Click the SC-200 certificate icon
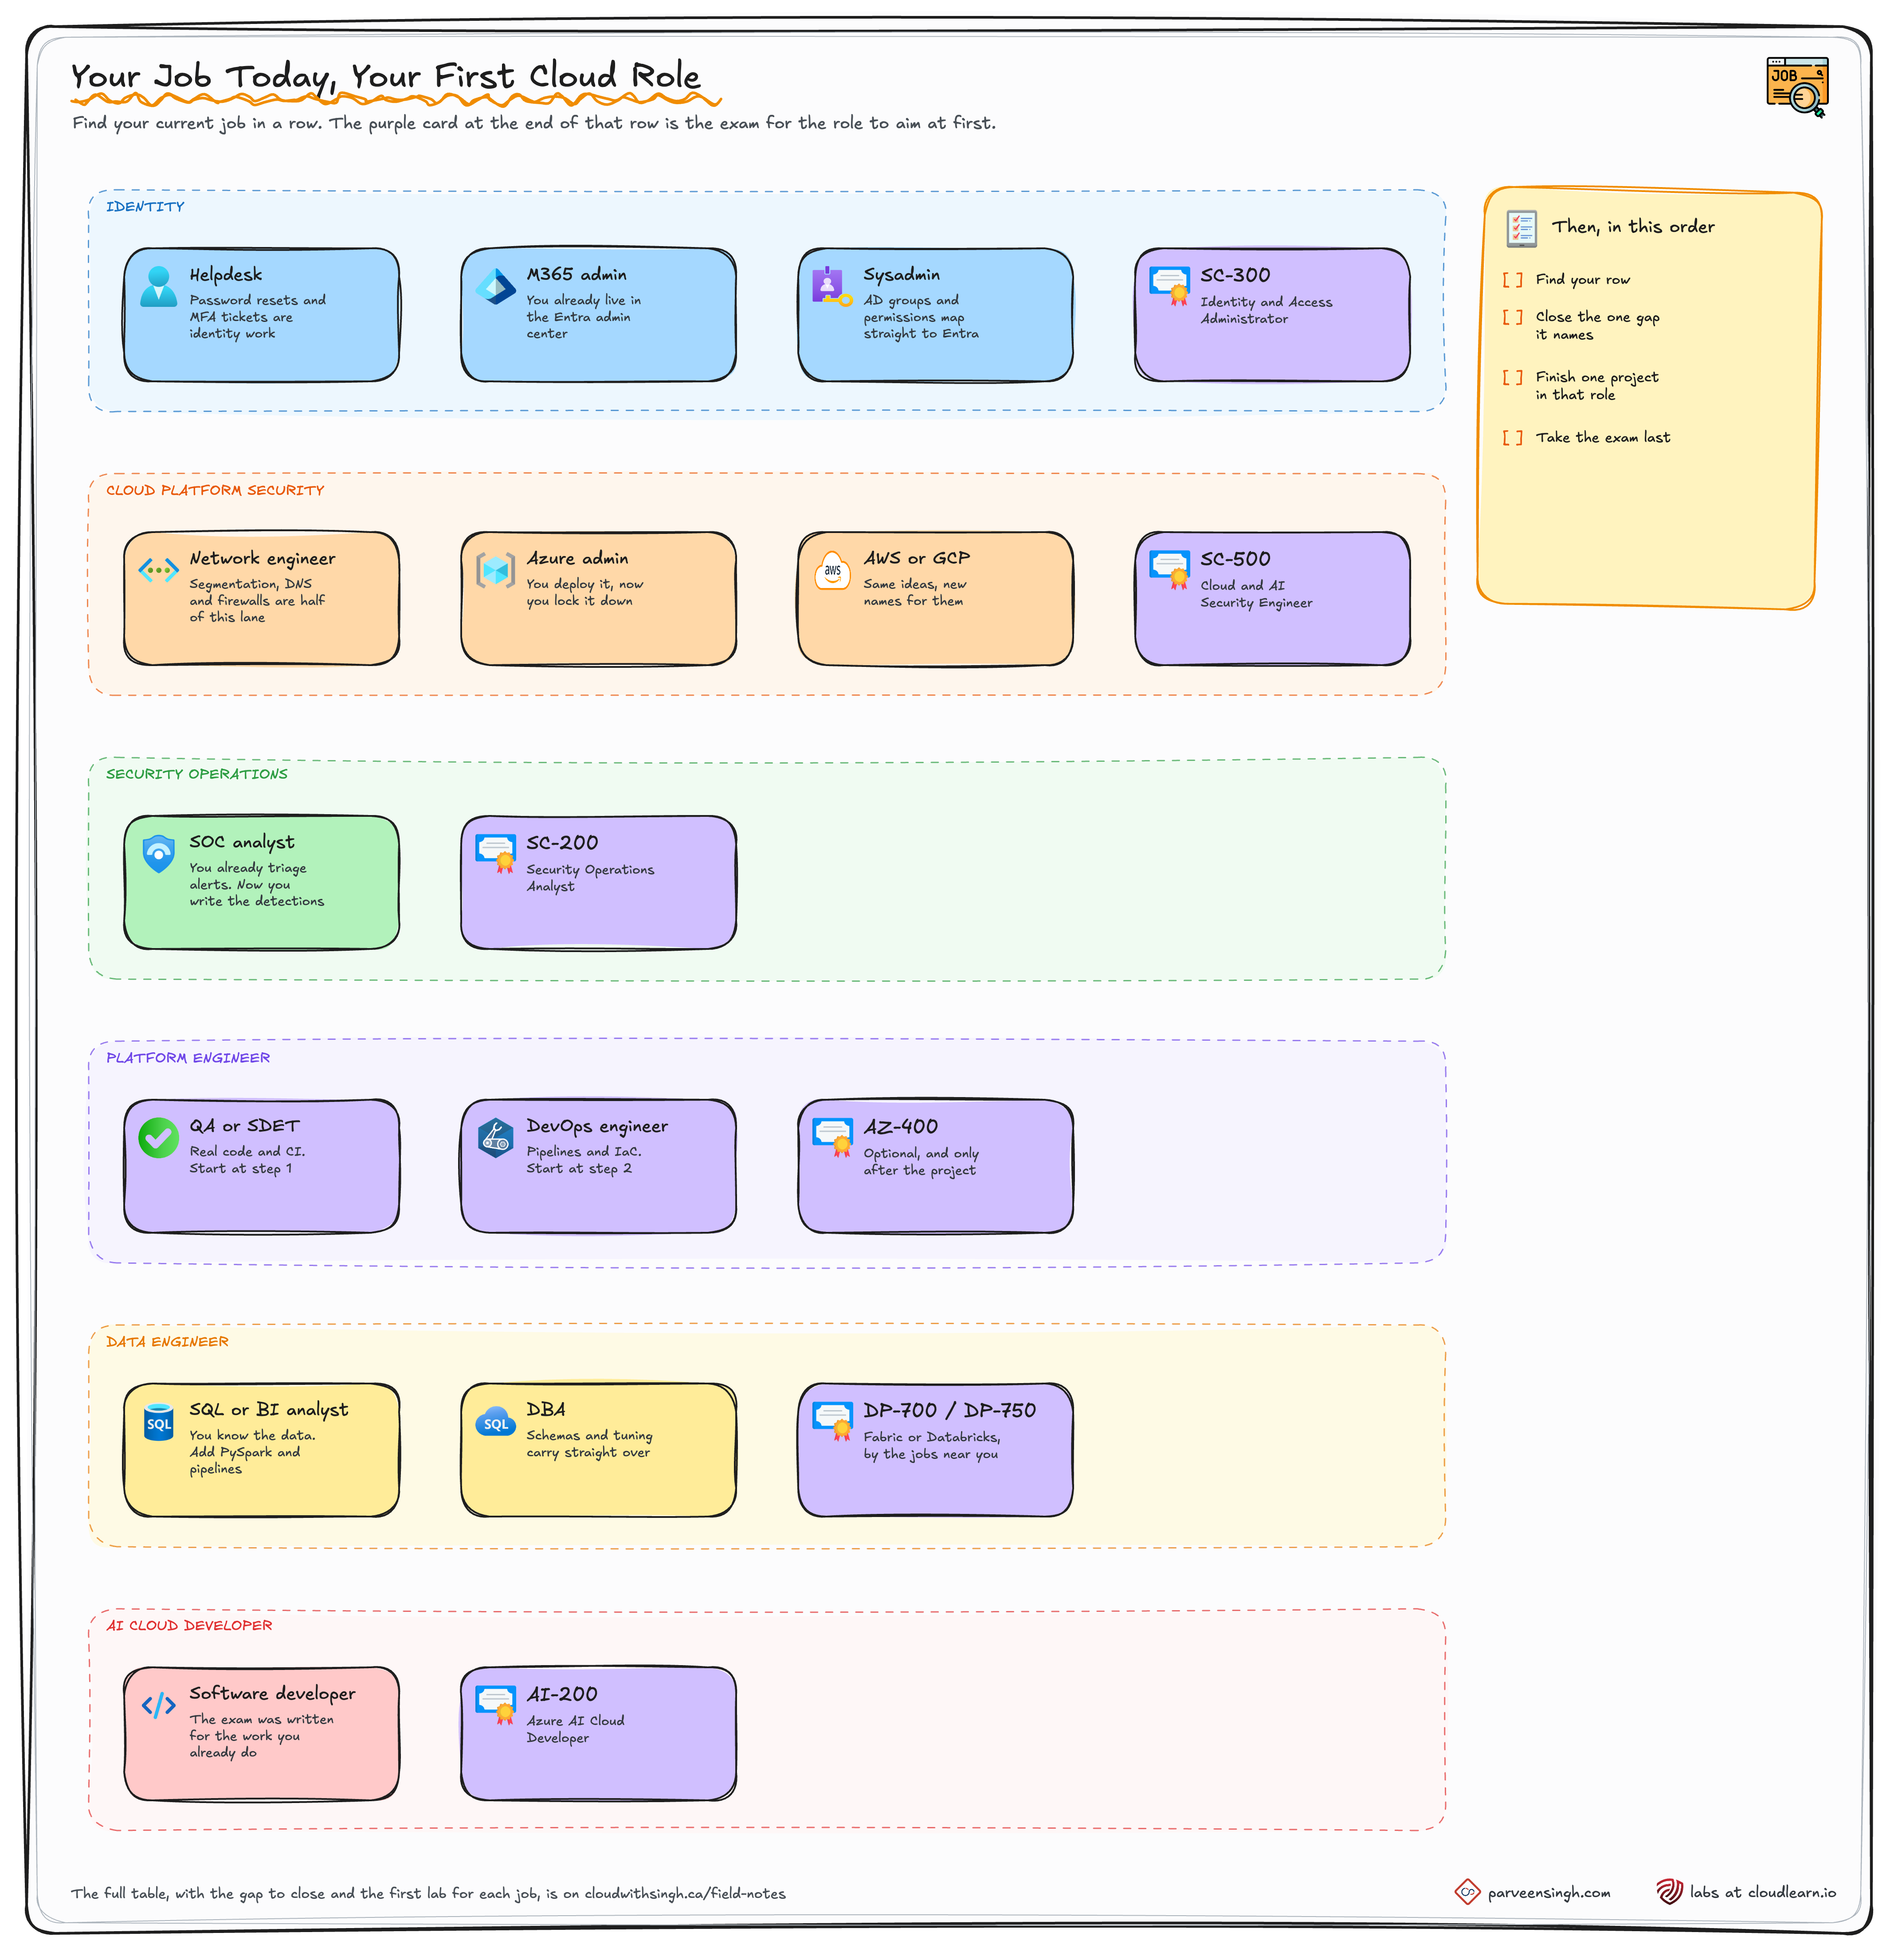 point(496,853)
